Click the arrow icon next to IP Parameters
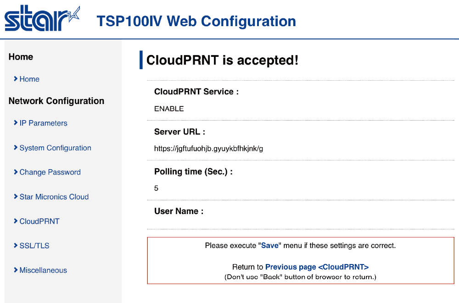The image size is (459, 303). click(x=16, y=123)
